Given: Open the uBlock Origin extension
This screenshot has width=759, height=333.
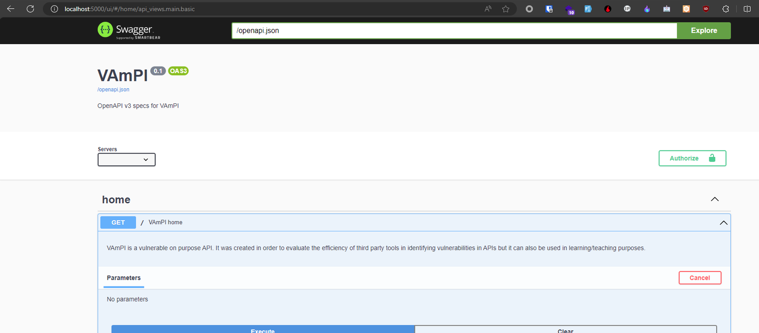Looking at the screenshot, I should coord(706,9).
